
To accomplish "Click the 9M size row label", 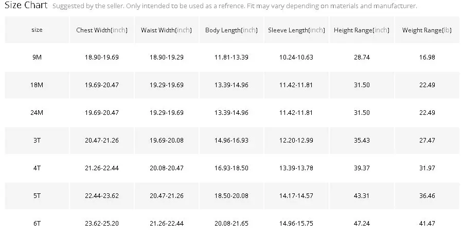I will pos(37,57).
